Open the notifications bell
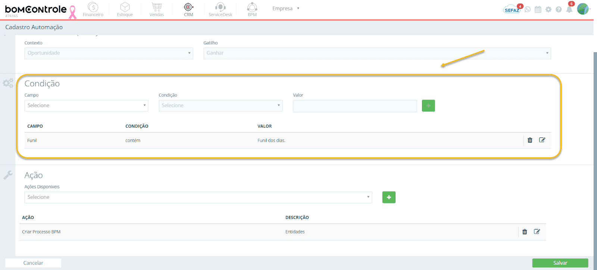597x270 pixels. [x=569, y=9]
